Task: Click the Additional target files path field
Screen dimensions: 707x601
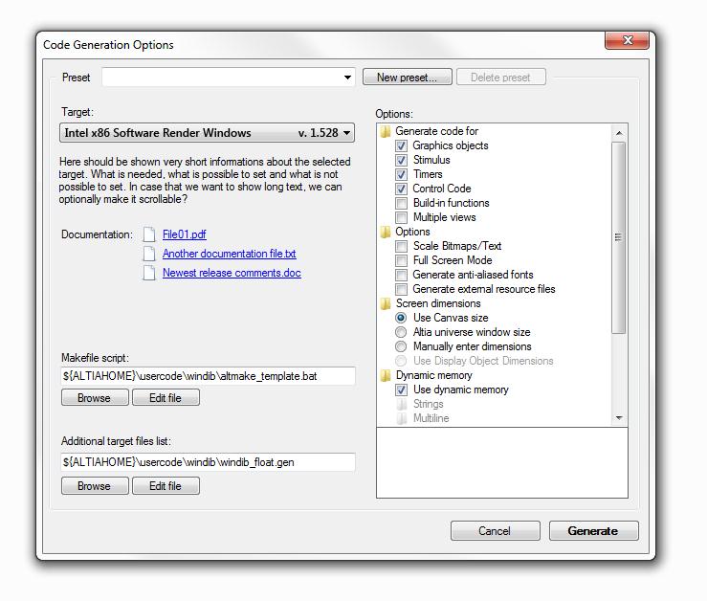Action: click(208, 462)
